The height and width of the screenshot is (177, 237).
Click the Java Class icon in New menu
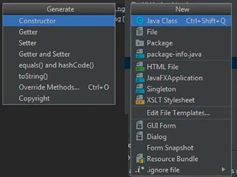[x=140, y=20]
